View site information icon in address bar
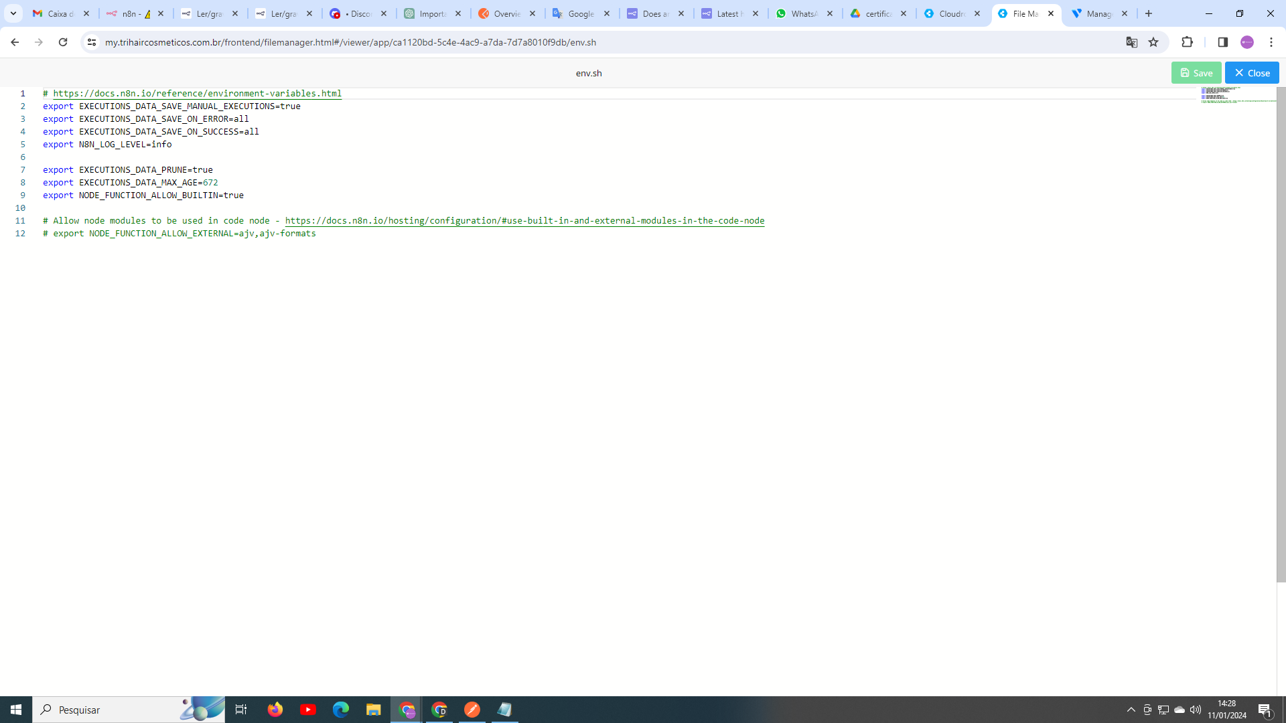1286x723 pixels. coord(92,42)
